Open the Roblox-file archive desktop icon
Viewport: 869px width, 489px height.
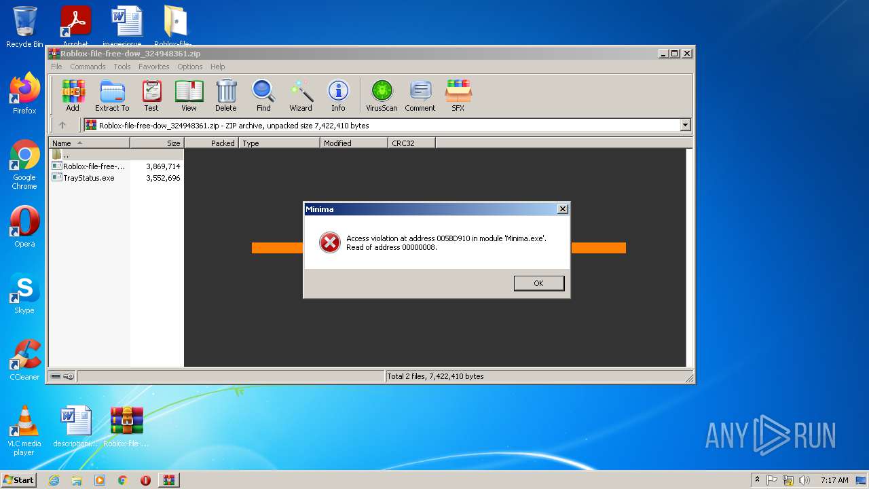tap(127, 427)
